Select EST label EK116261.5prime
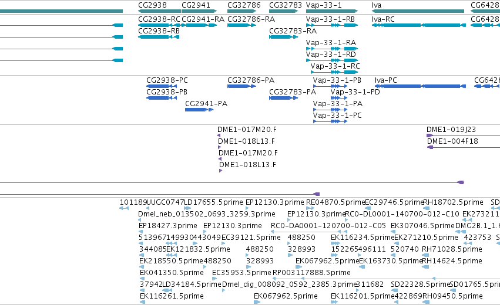The height and width of the screenshot is (305, 500). (x=172, y=296)
